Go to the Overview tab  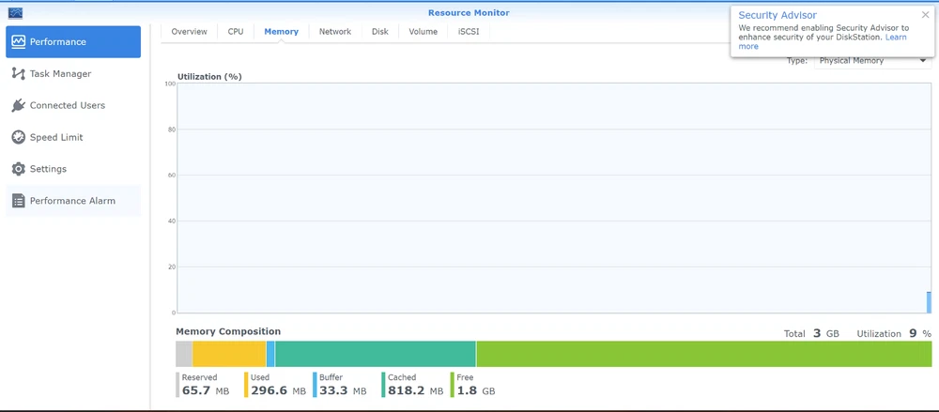point(189,32)
